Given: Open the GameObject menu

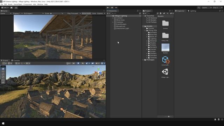Looking at the screenshot, I should tap(18, 5).
